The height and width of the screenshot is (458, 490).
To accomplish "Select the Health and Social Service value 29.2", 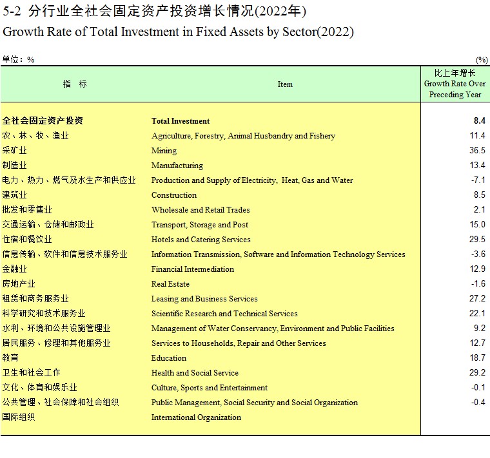I will 477,372.
